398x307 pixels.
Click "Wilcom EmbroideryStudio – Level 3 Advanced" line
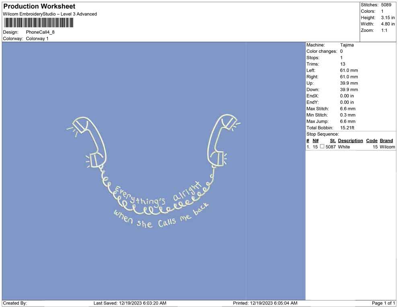tap(50, 14)
